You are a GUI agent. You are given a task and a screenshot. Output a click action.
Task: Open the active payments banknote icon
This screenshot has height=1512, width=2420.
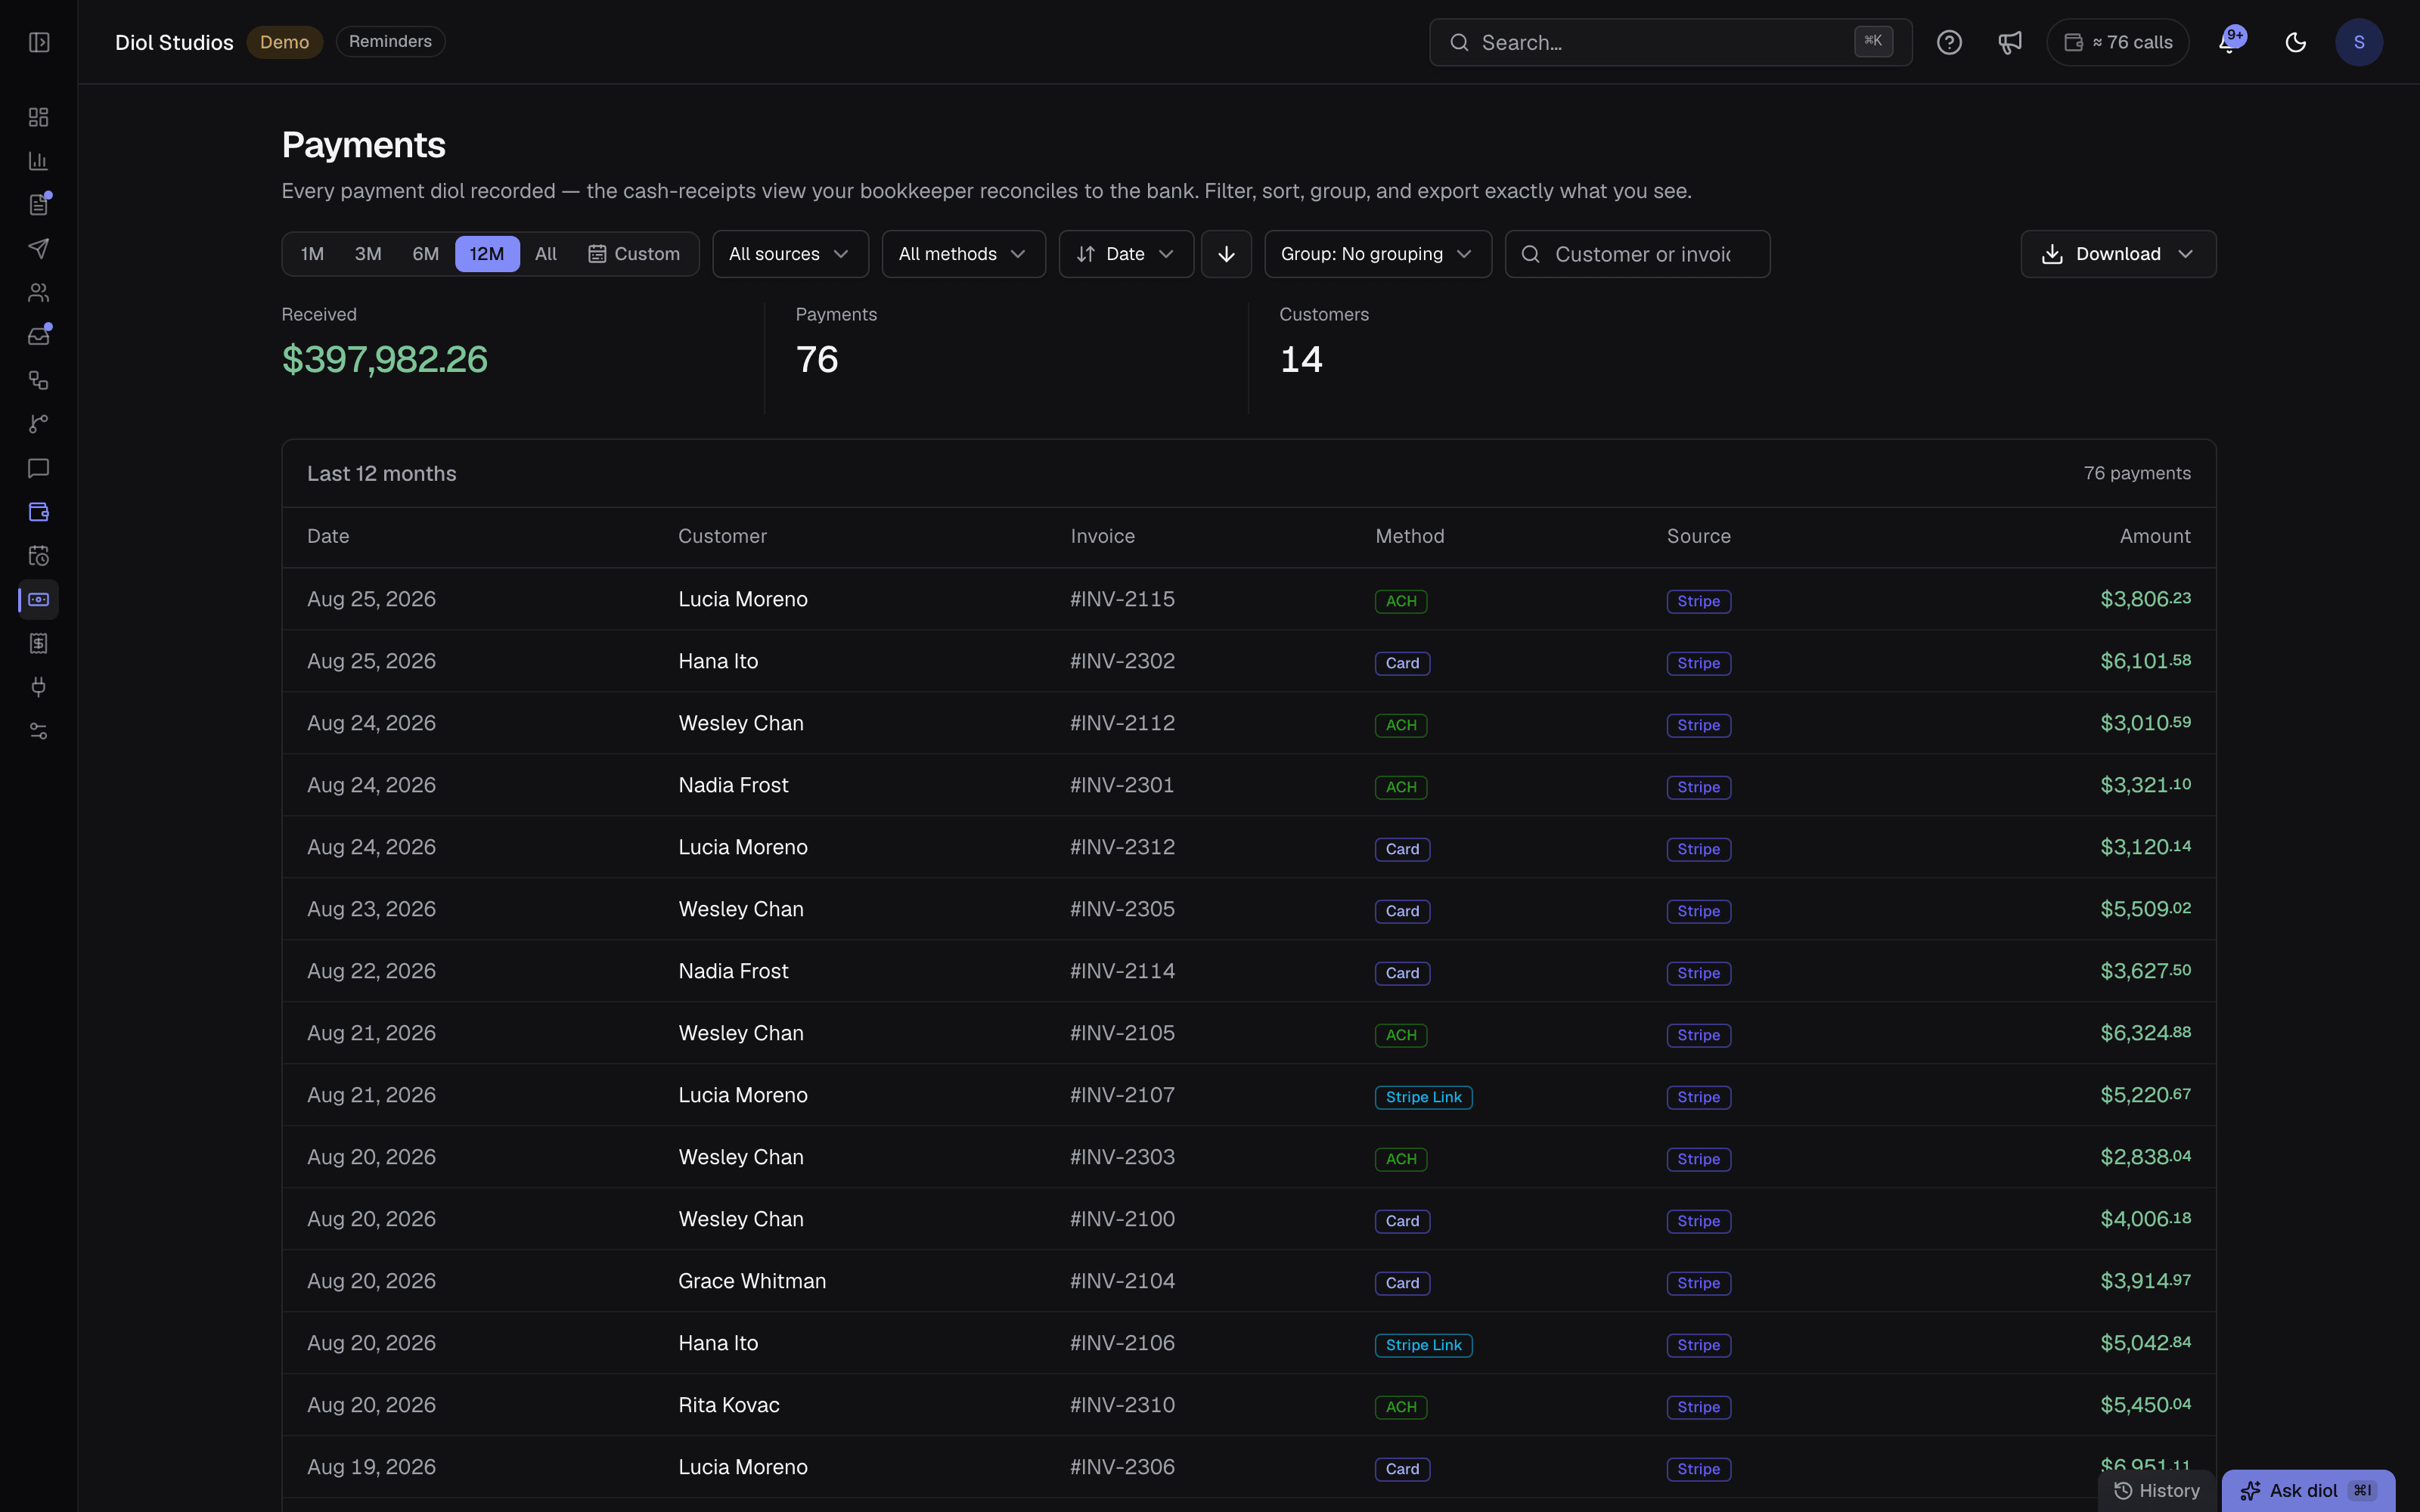pyautogui.click(x=39, y=600)
